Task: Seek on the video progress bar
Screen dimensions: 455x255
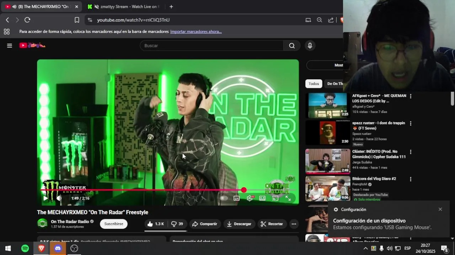Action: click(168, 190)
